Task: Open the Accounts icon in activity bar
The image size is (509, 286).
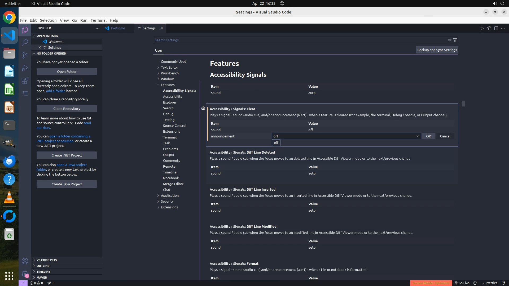Action: click(25, 261)
